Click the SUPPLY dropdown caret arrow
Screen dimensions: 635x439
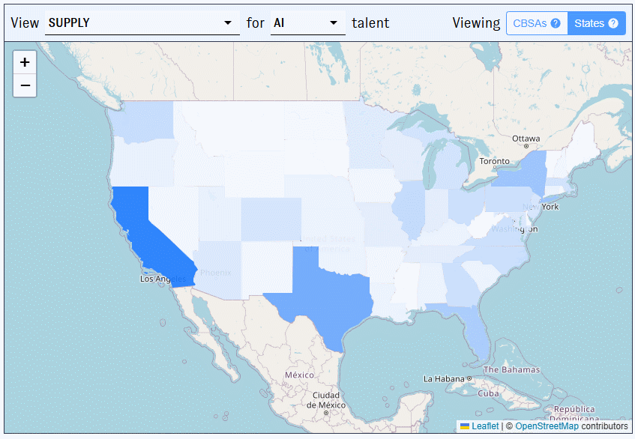click(x=228, y=23)
